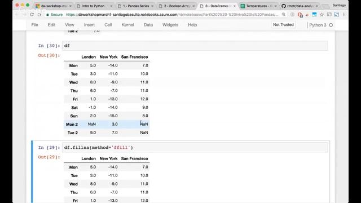Click the Santiago profile button

(x=339, y=5)
